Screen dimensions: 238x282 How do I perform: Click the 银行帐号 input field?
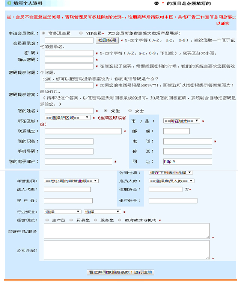point(173,201)
